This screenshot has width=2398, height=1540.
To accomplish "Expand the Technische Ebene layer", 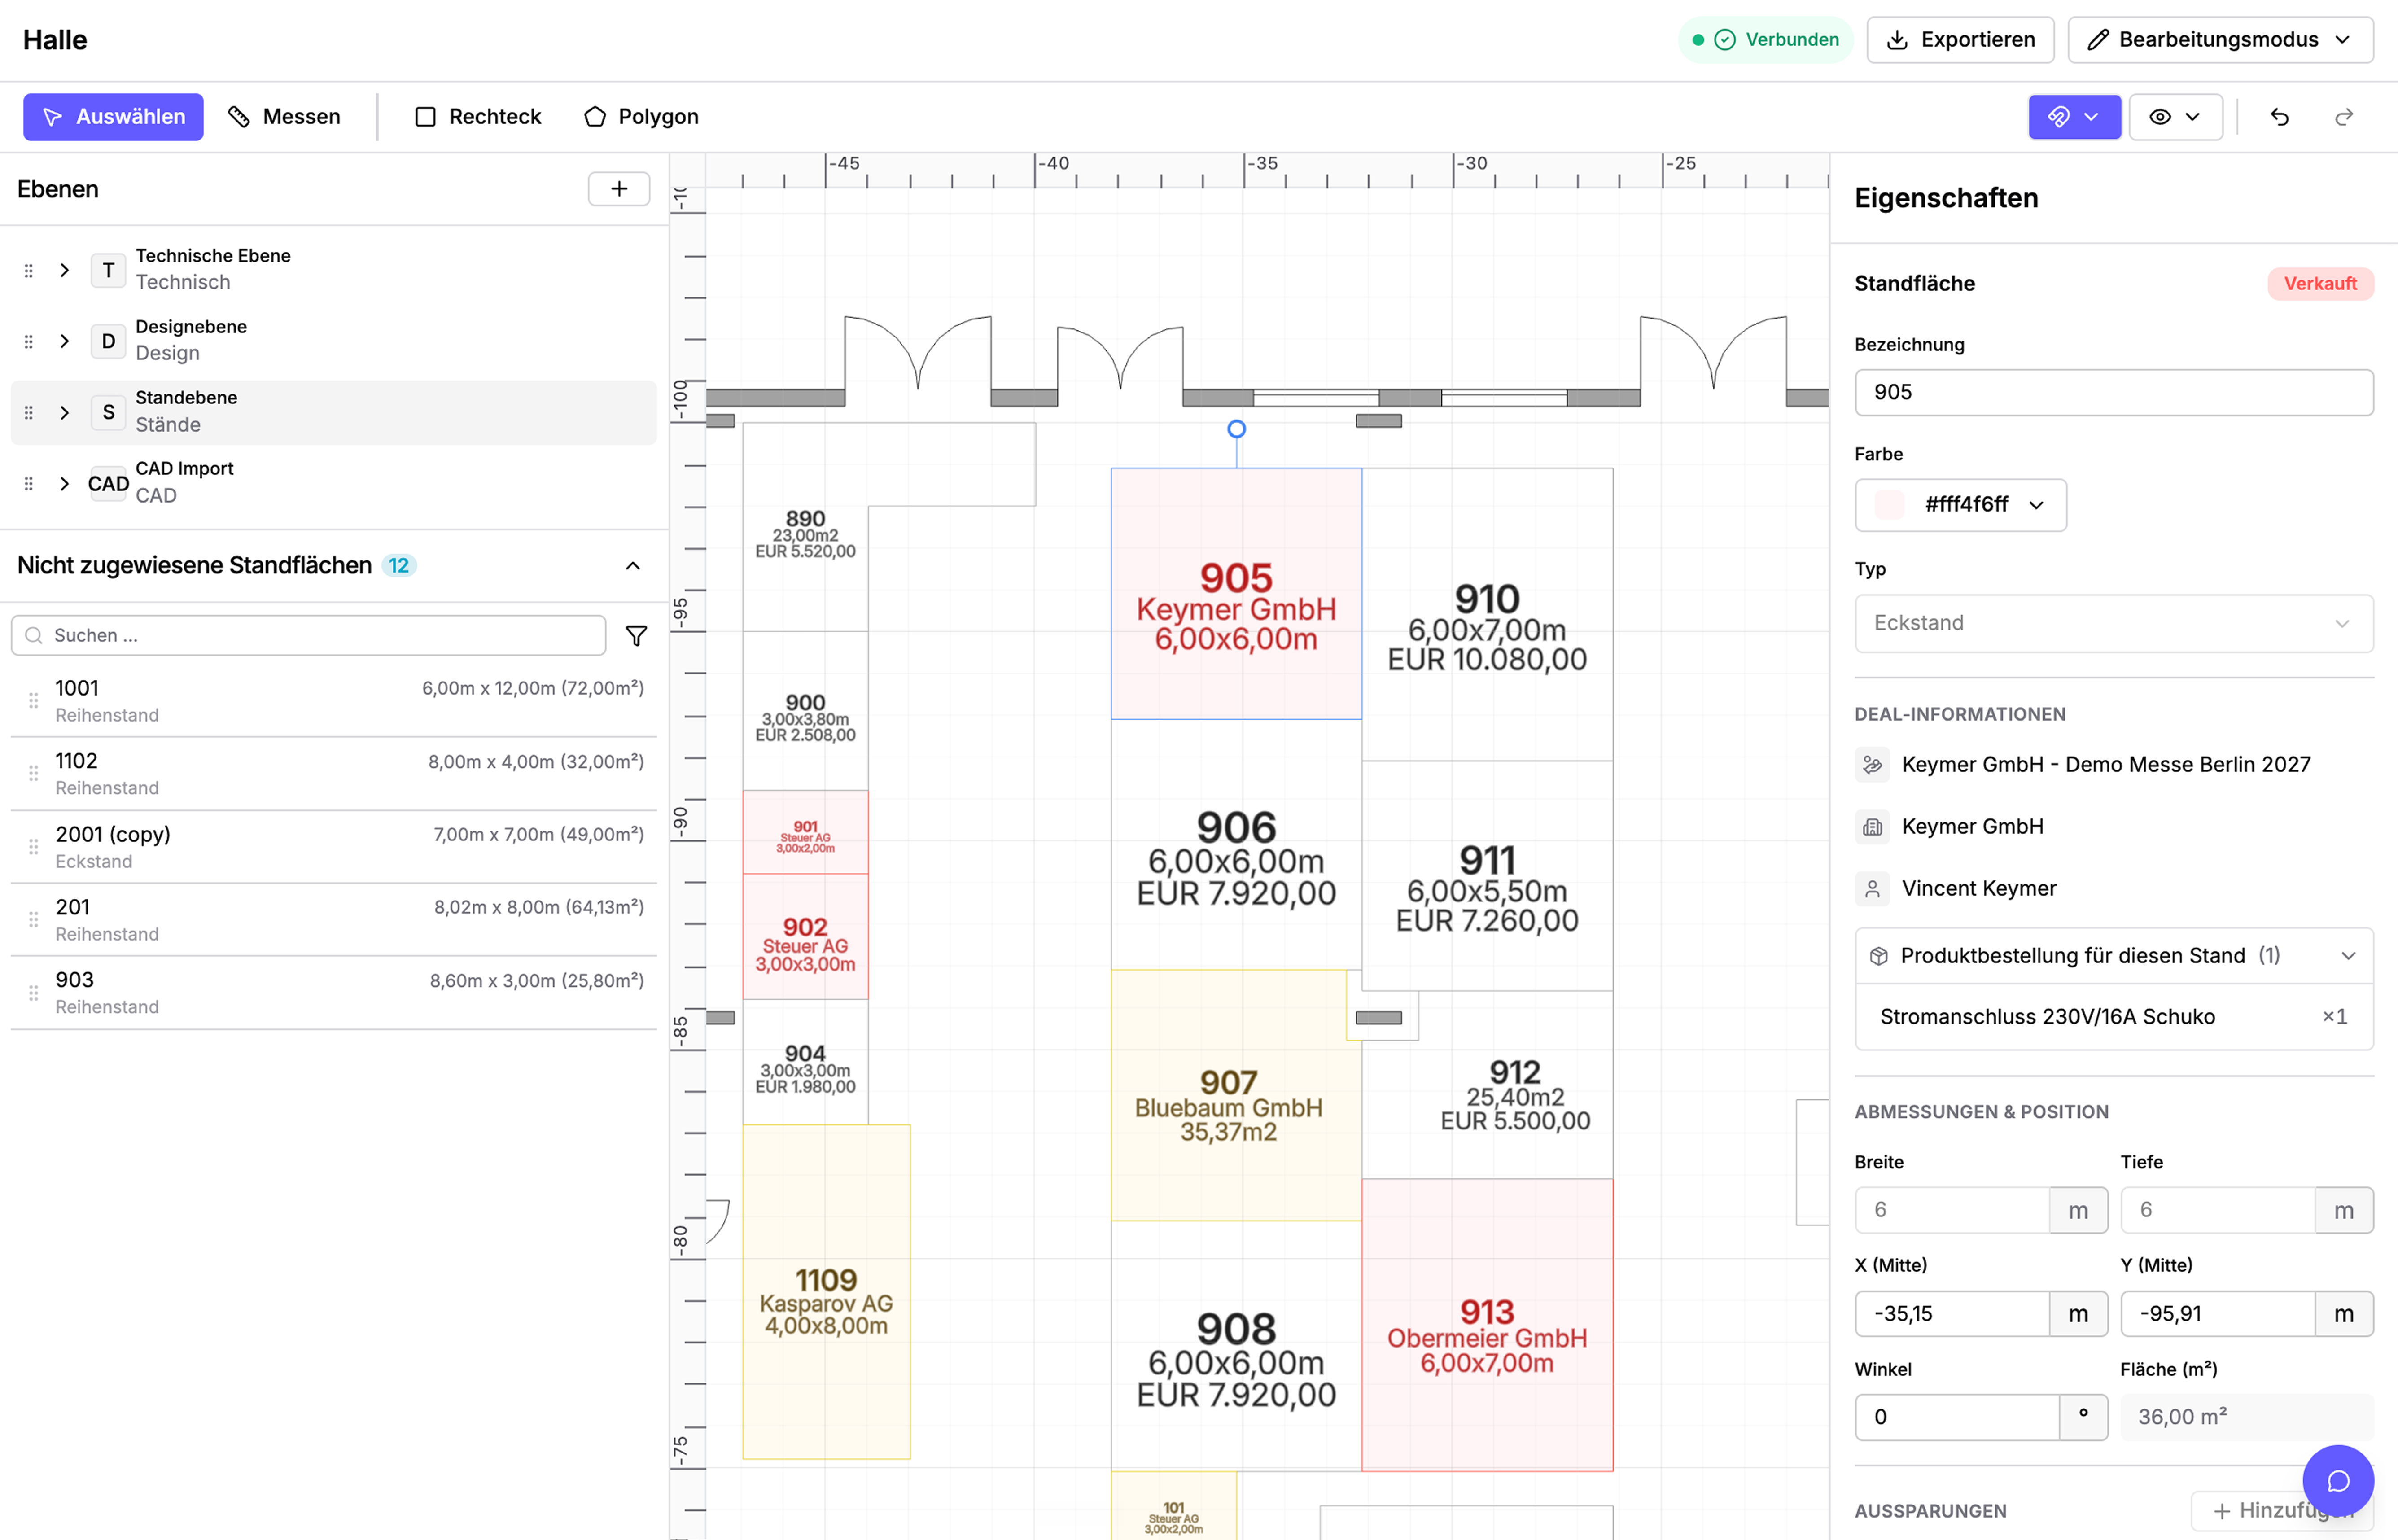I will coord(65,270).
